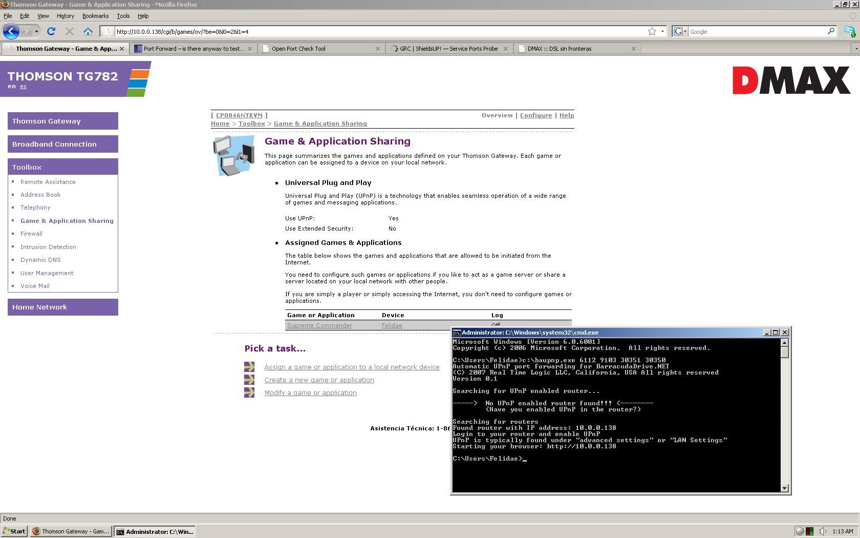Switch language to es under Thomson logo

[x=23, y=87]
